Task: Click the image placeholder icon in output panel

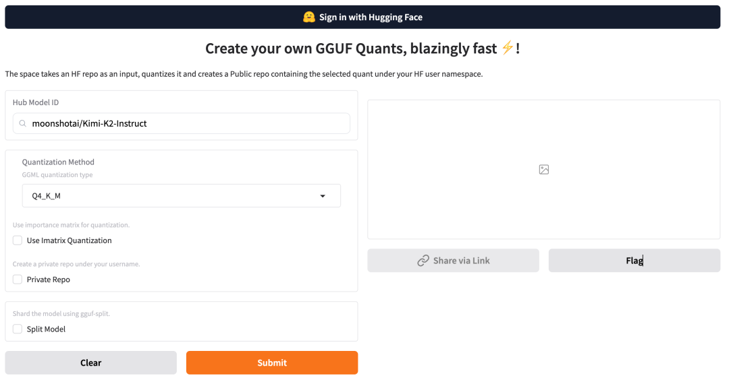Action: click(543, 169)
